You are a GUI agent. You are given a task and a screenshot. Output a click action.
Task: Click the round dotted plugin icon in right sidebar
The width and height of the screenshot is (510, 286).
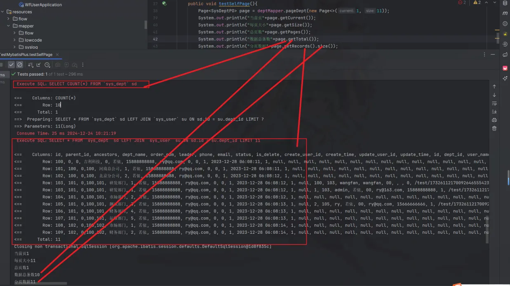pos(505,24)
